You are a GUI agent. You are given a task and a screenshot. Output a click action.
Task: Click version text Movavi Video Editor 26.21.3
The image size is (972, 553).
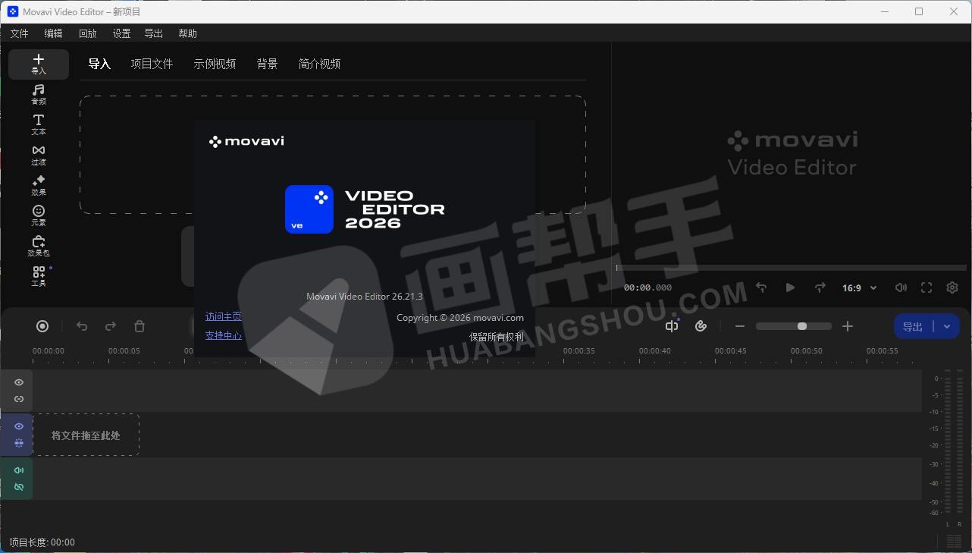click(365, 297)
